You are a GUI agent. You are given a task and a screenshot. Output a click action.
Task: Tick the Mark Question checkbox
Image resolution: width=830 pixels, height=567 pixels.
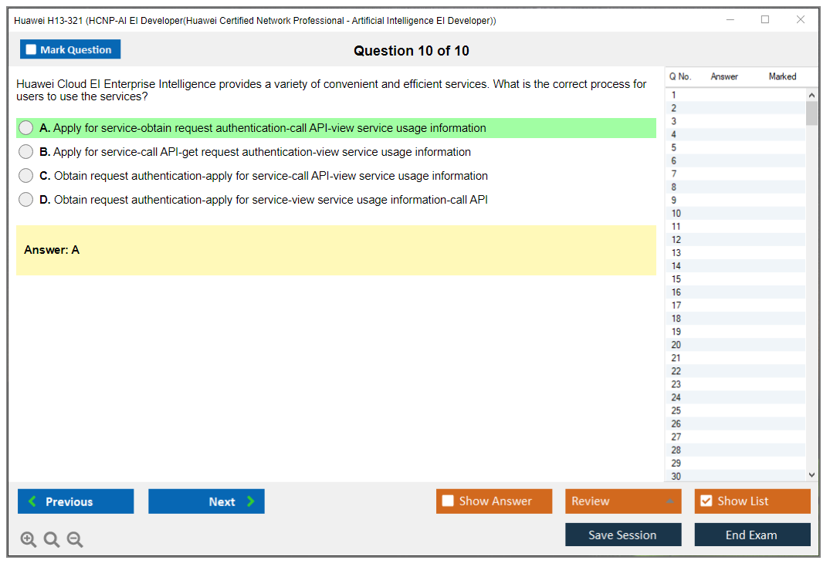click(x=32, y=50)
